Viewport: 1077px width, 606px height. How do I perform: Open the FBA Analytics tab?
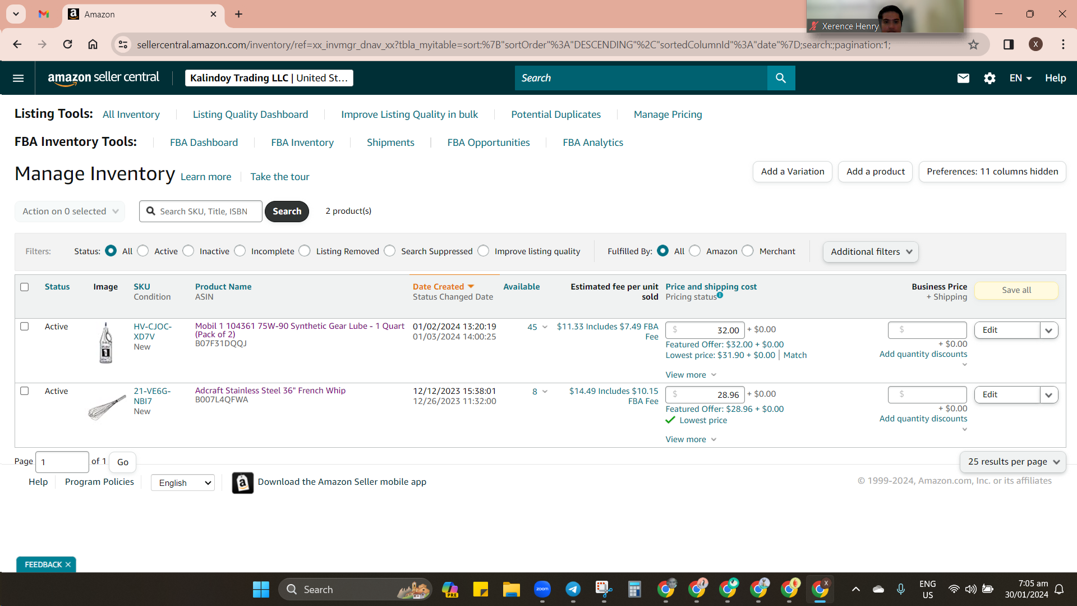tap(593, 143)
